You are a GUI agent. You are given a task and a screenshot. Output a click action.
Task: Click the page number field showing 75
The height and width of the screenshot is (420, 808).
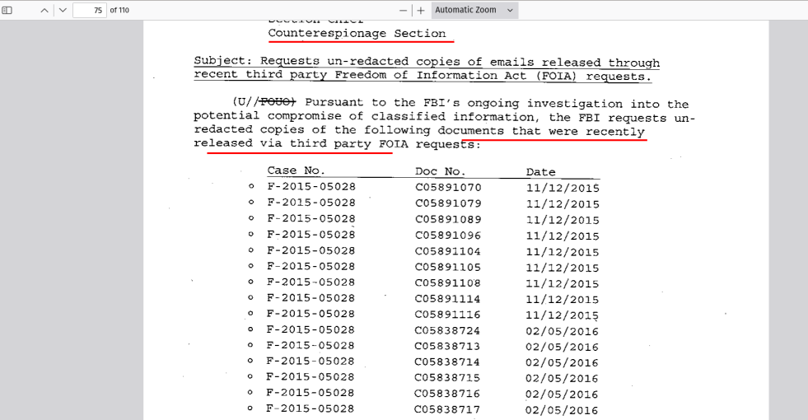tap(90, 10)
